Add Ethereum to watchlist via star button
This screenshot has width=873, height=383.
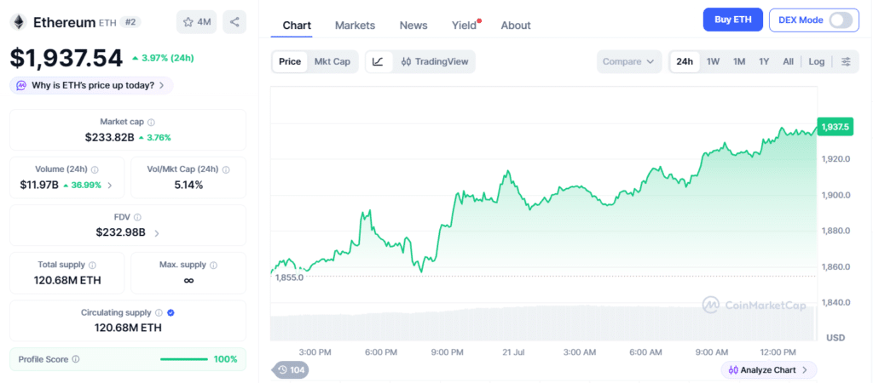coord(197,22)
